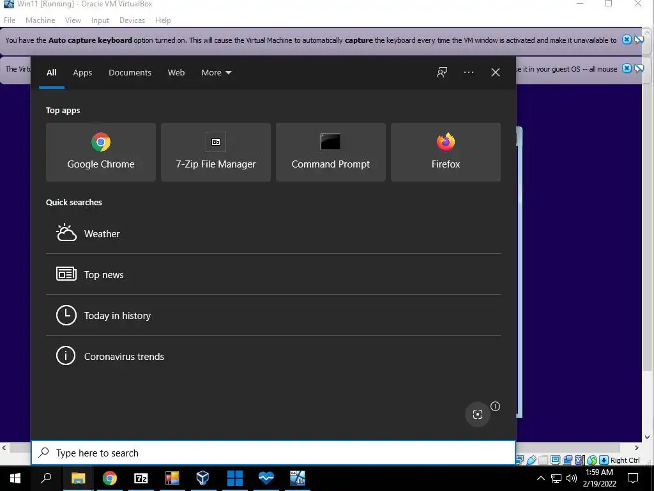Click the Windows Start button
The image size is (654, 491).
(15, 478)
